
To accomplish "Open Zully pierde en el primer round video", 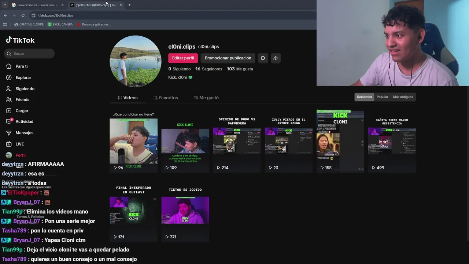I will point(288,141).
